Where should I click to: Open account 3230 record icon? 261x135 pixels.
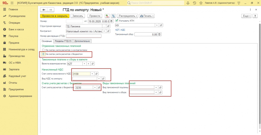pyautogui.click(x=99, y=87)
